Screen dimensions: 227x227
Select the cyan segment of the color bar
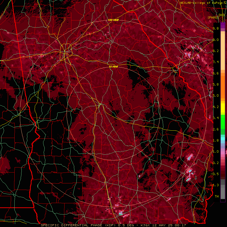[223, 139]
